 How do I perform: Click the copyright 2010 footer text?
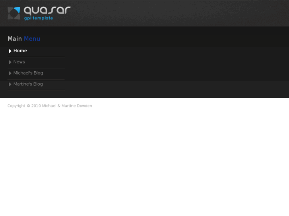[x=50, y=106]
